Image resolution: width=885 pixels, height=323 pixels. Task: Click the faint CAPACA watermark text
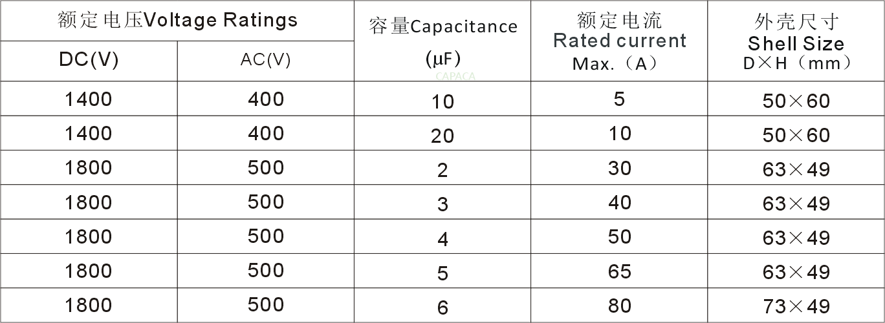click(x=455, y=76)
